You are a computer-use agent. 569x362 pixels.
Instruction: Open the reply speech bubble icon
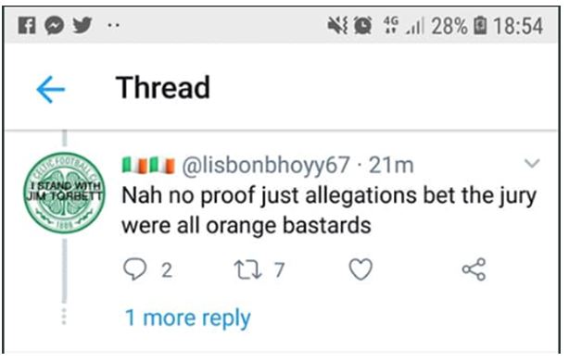[135, 269]
